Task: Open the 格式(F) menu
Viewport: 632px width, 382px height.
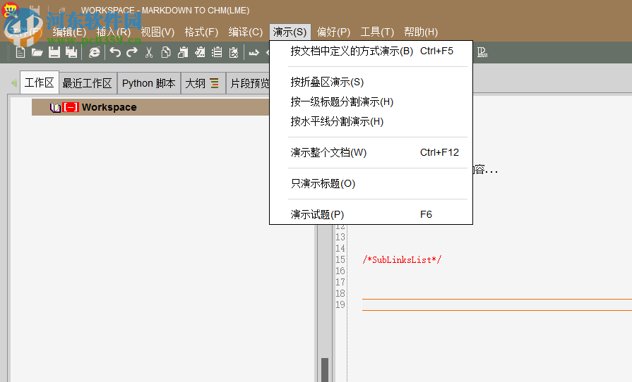Action: tap(201, 32)
